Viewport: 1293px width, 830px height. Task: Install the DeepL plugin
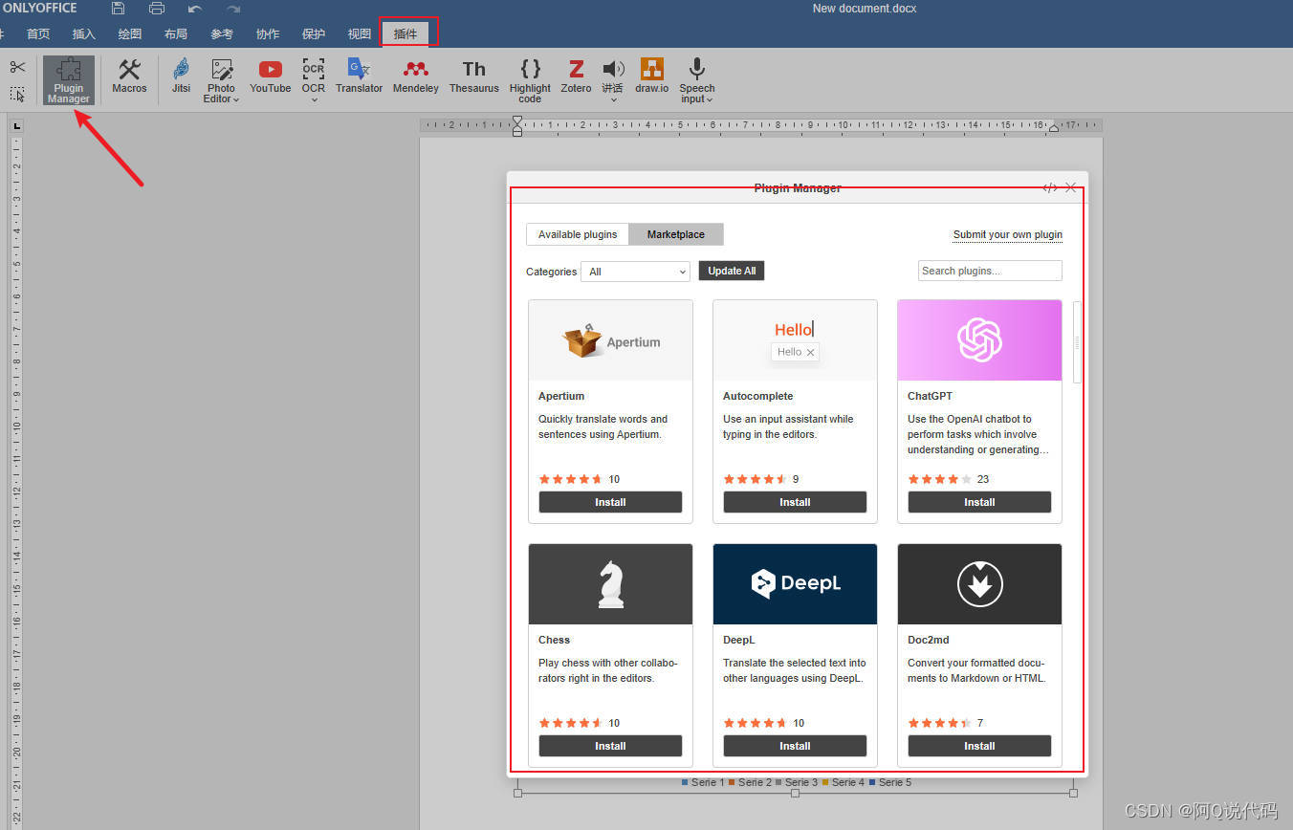point(795,746)
